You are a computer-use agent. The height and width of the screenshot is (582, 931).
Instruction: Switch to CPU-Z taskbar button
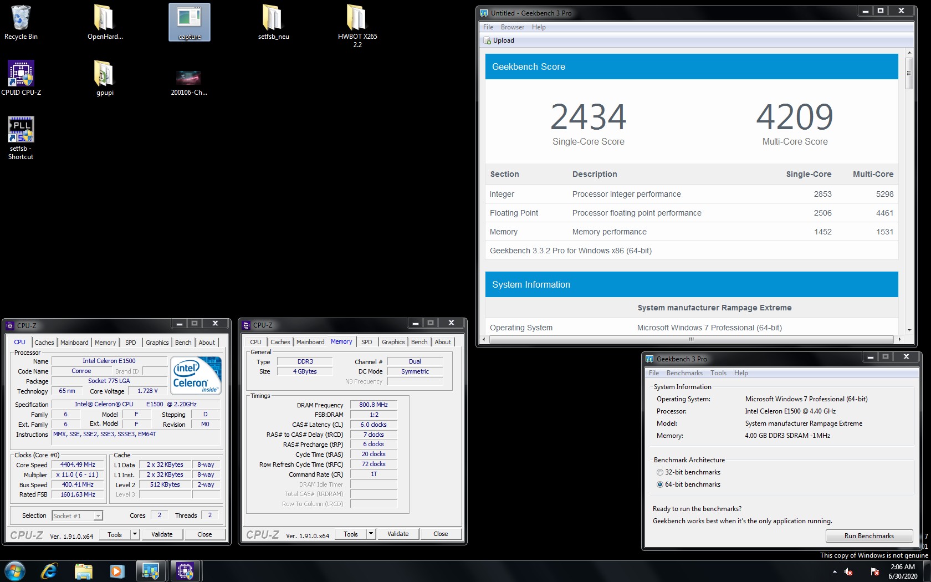185,571
